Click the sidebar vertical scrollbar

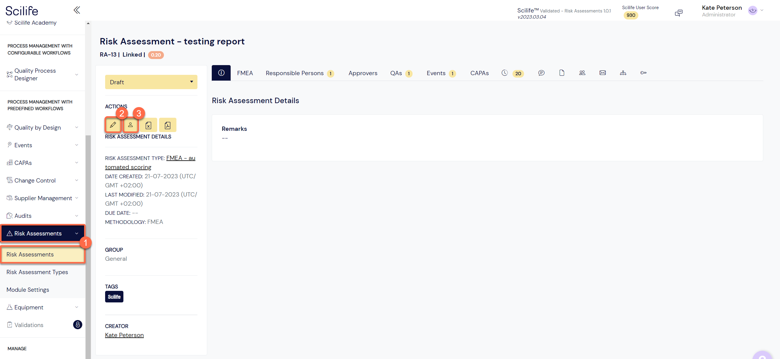pos(88,246)
